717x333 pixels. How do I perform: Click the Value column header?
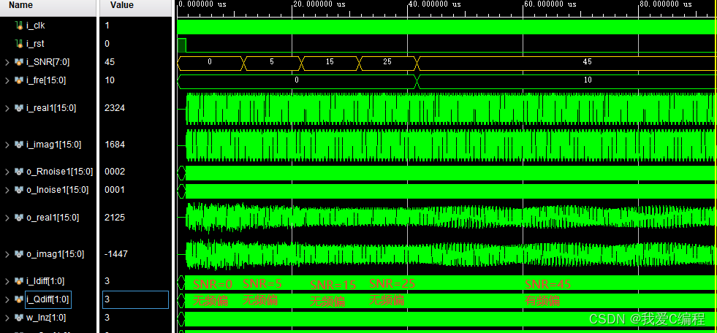click(x=121, y=5)
